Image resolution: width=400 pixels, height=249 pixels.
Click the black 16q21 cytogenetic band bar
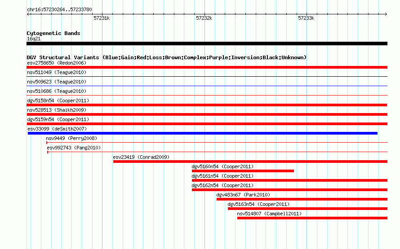point(207,44)
